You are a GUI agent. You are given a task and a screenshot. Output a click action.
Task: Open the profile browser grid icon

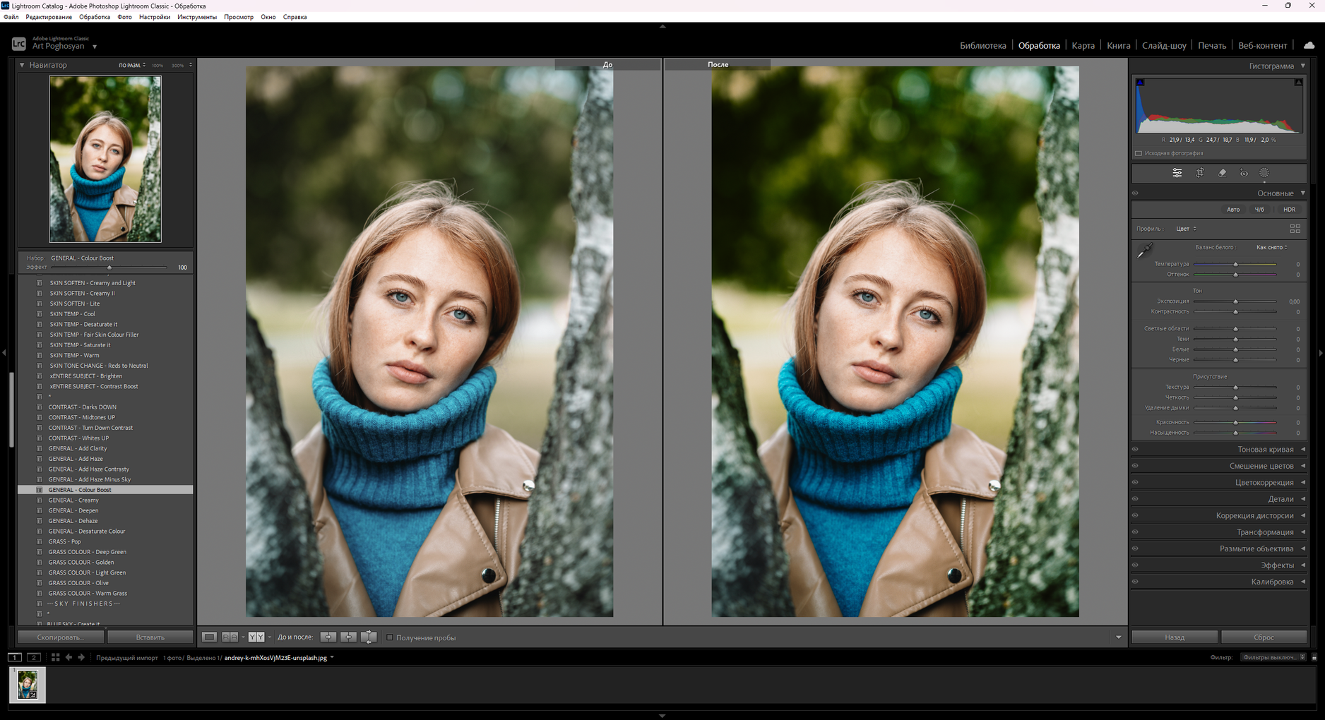[1295, 229]
